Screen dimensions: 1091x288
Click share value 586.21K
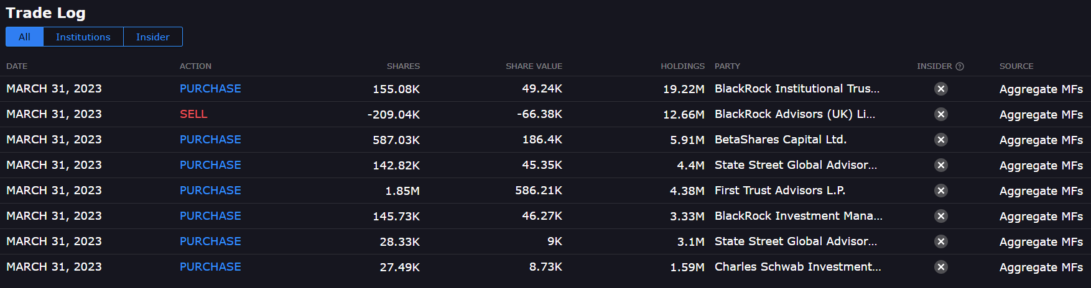(539, 191)
